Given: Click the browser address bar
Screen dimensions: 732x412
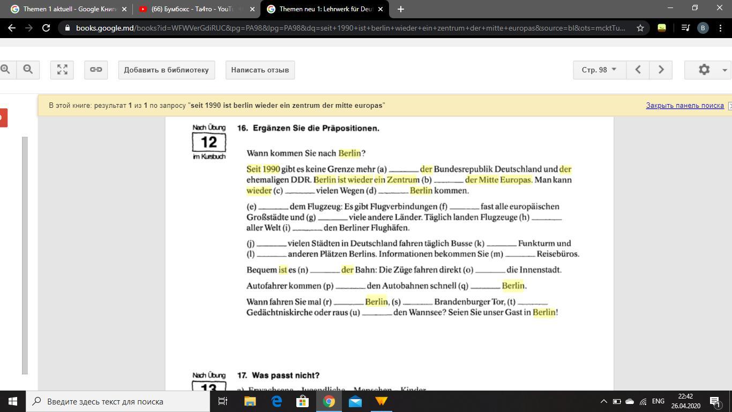Looking at the screenshot, I should coord(348,28).
